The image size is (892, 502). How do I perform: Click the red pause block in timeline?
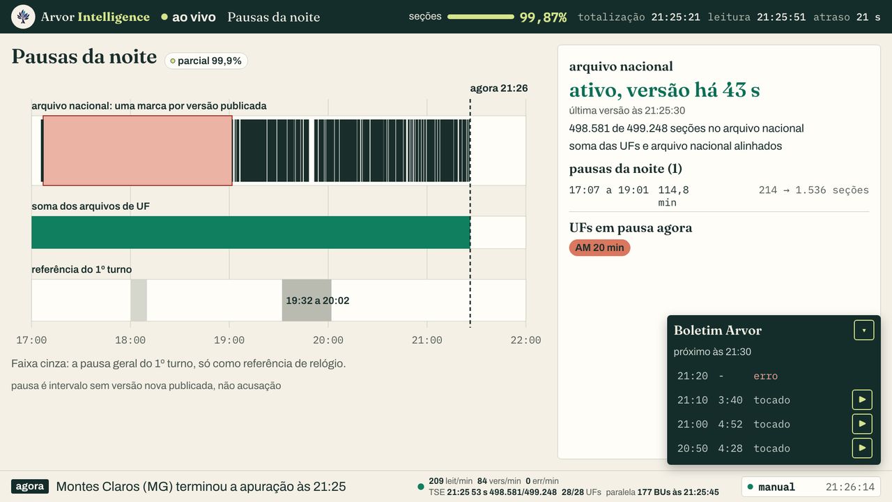[137, 151]
